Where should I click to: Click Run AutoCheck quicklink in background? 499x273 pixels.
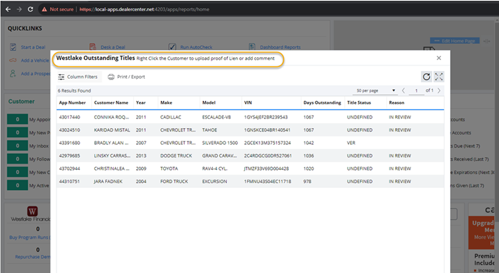coord(196,47)
